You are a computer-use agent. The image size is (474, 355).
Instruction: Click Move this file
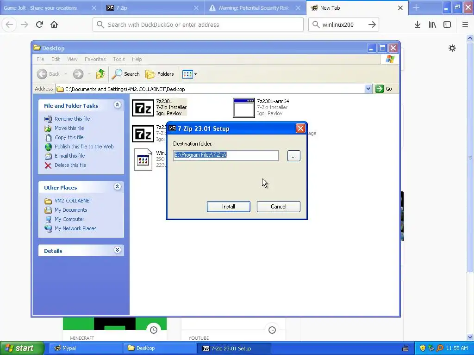point(69,128)
